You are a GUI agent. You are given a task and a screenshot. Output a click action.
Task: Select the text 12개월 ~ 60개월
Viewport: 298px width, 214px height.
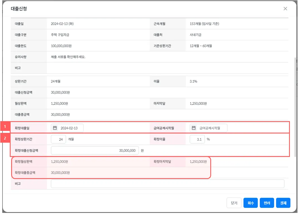pos(201,46)
